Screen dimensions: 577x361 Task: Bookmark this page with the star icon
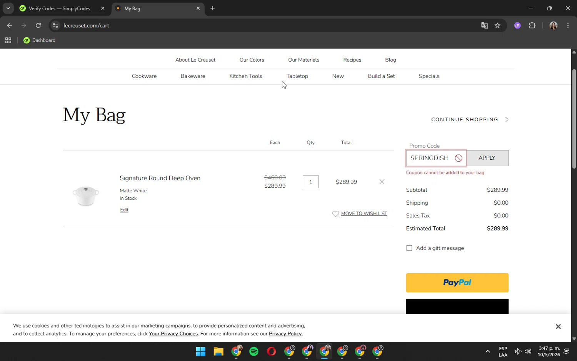click(x=497, y=25)
